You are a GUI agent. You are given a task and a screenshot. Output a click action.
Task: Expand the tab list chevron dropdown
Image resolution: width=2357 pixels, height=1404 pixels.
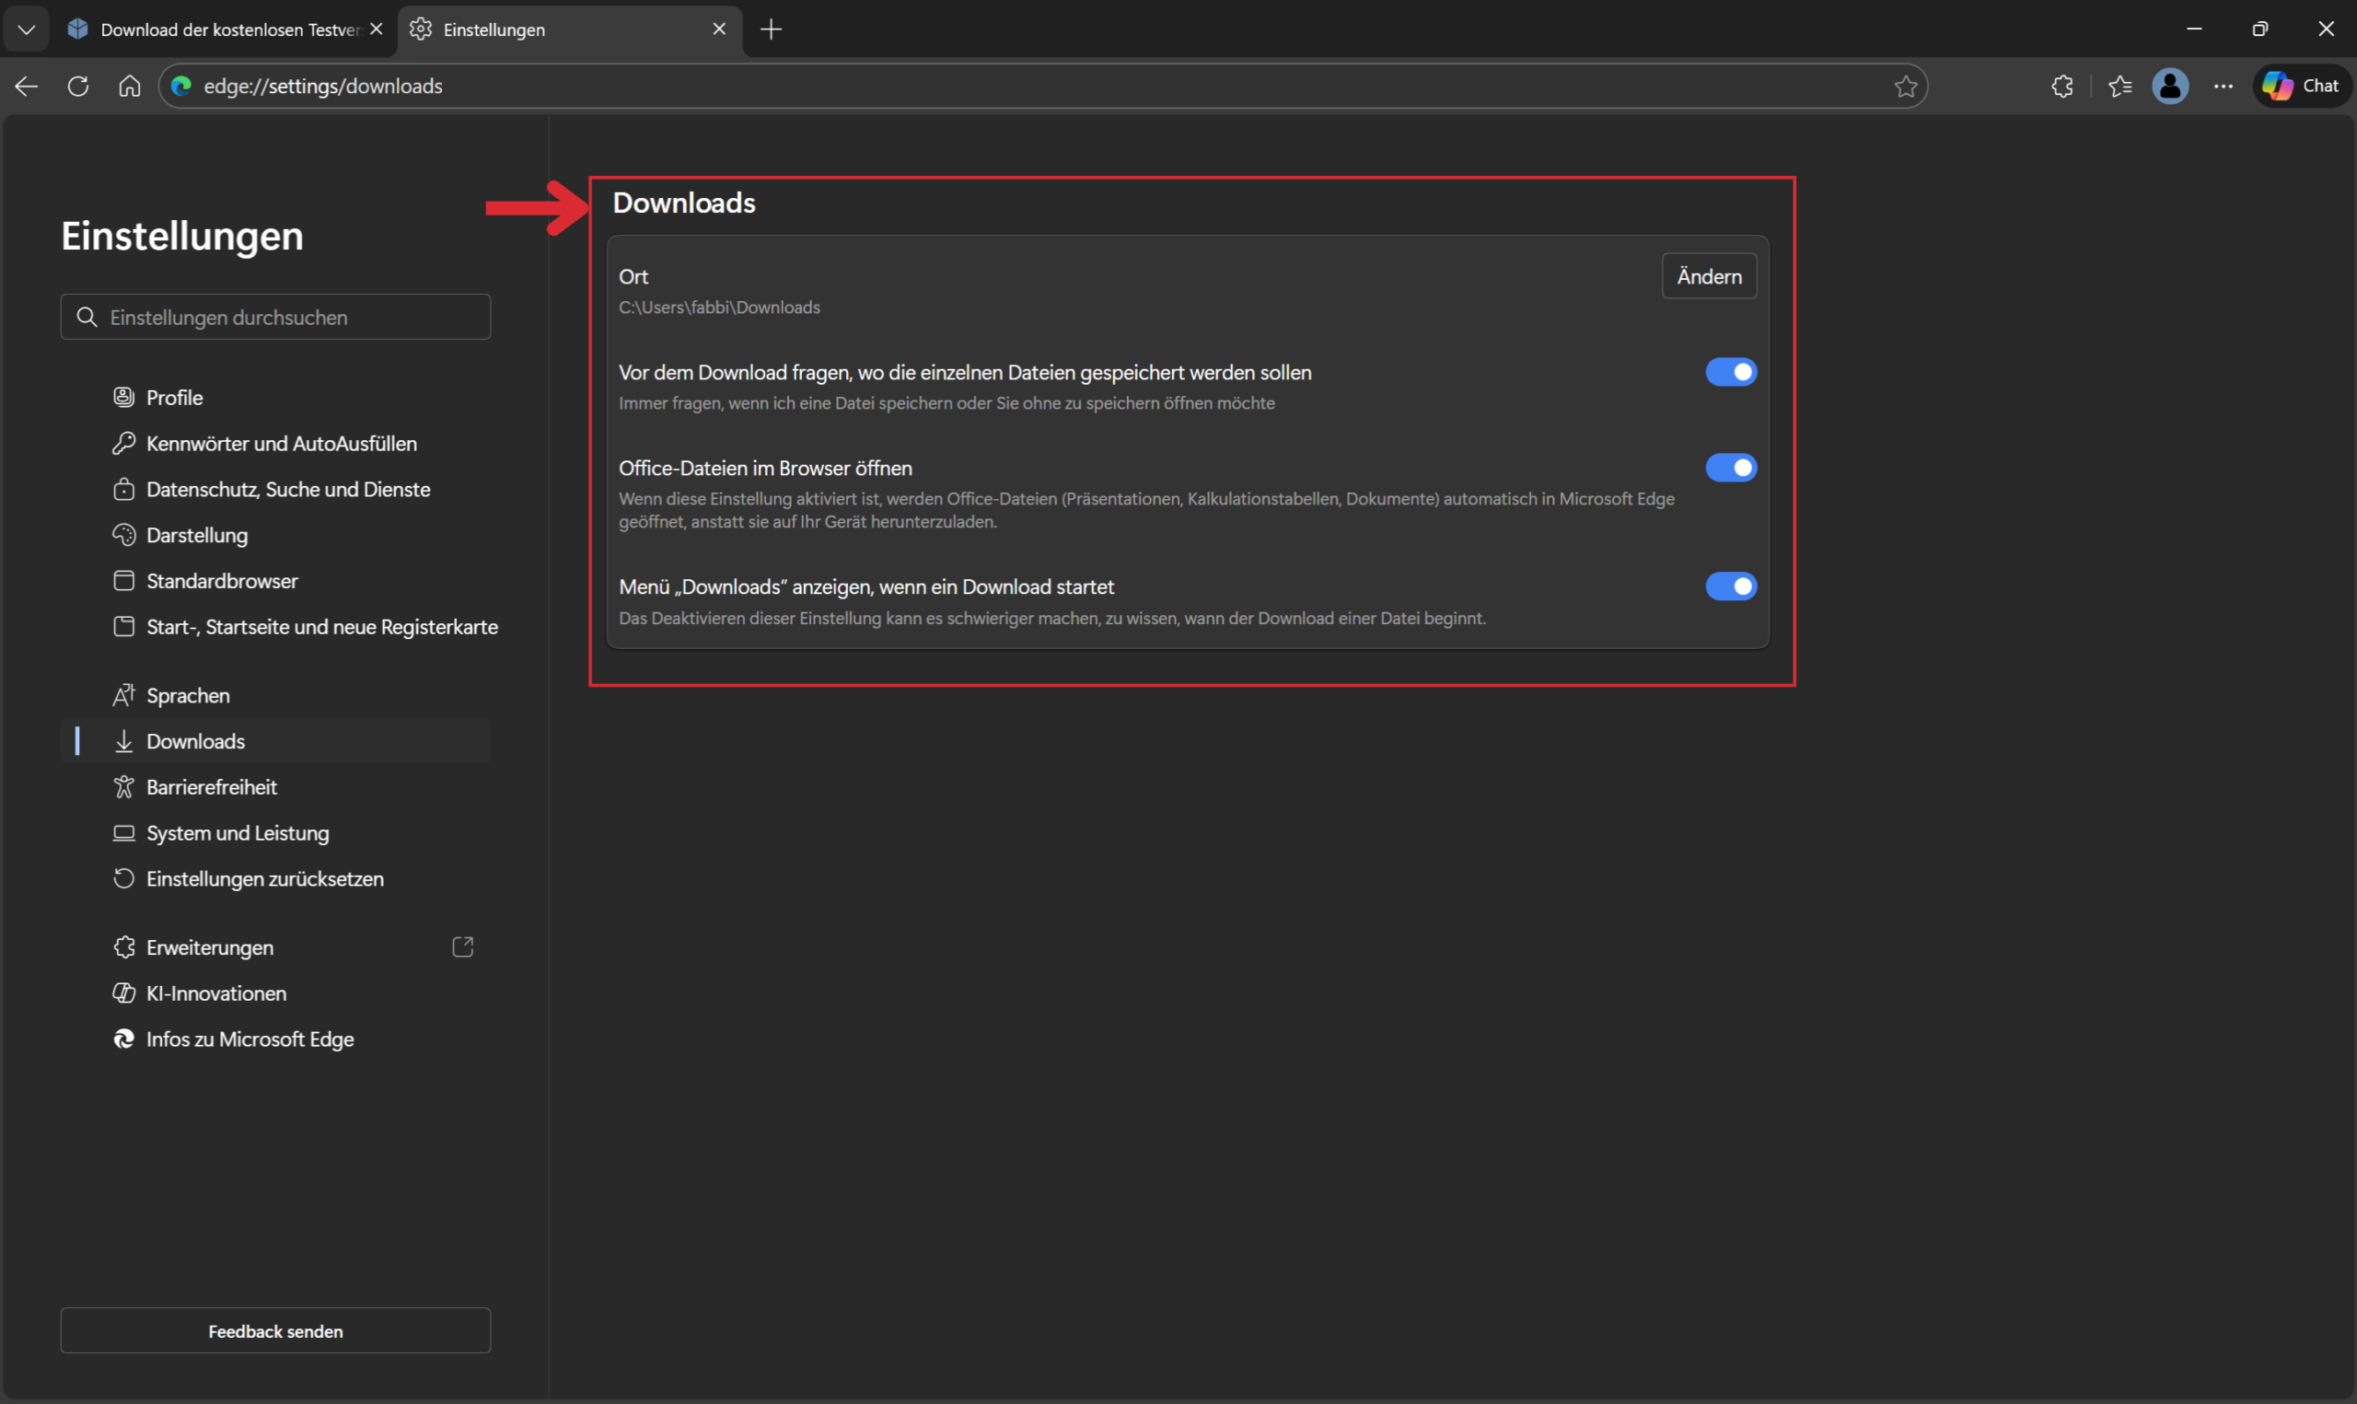pyautogui.click(x=27, y=29)
